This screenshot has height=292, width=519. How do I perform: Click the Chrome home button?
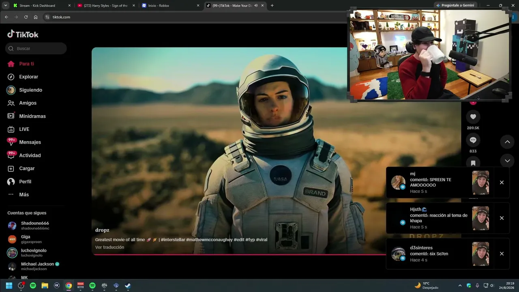click(36, 17)
